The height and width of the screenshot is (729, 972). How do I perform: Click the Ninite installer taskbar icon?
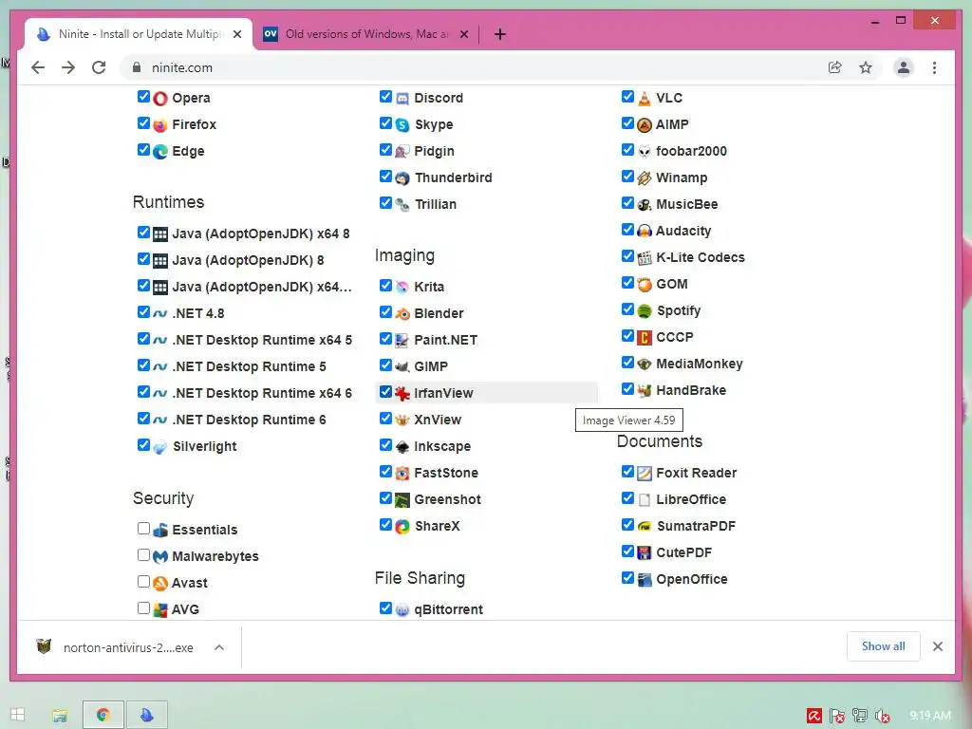coord(147,716)
